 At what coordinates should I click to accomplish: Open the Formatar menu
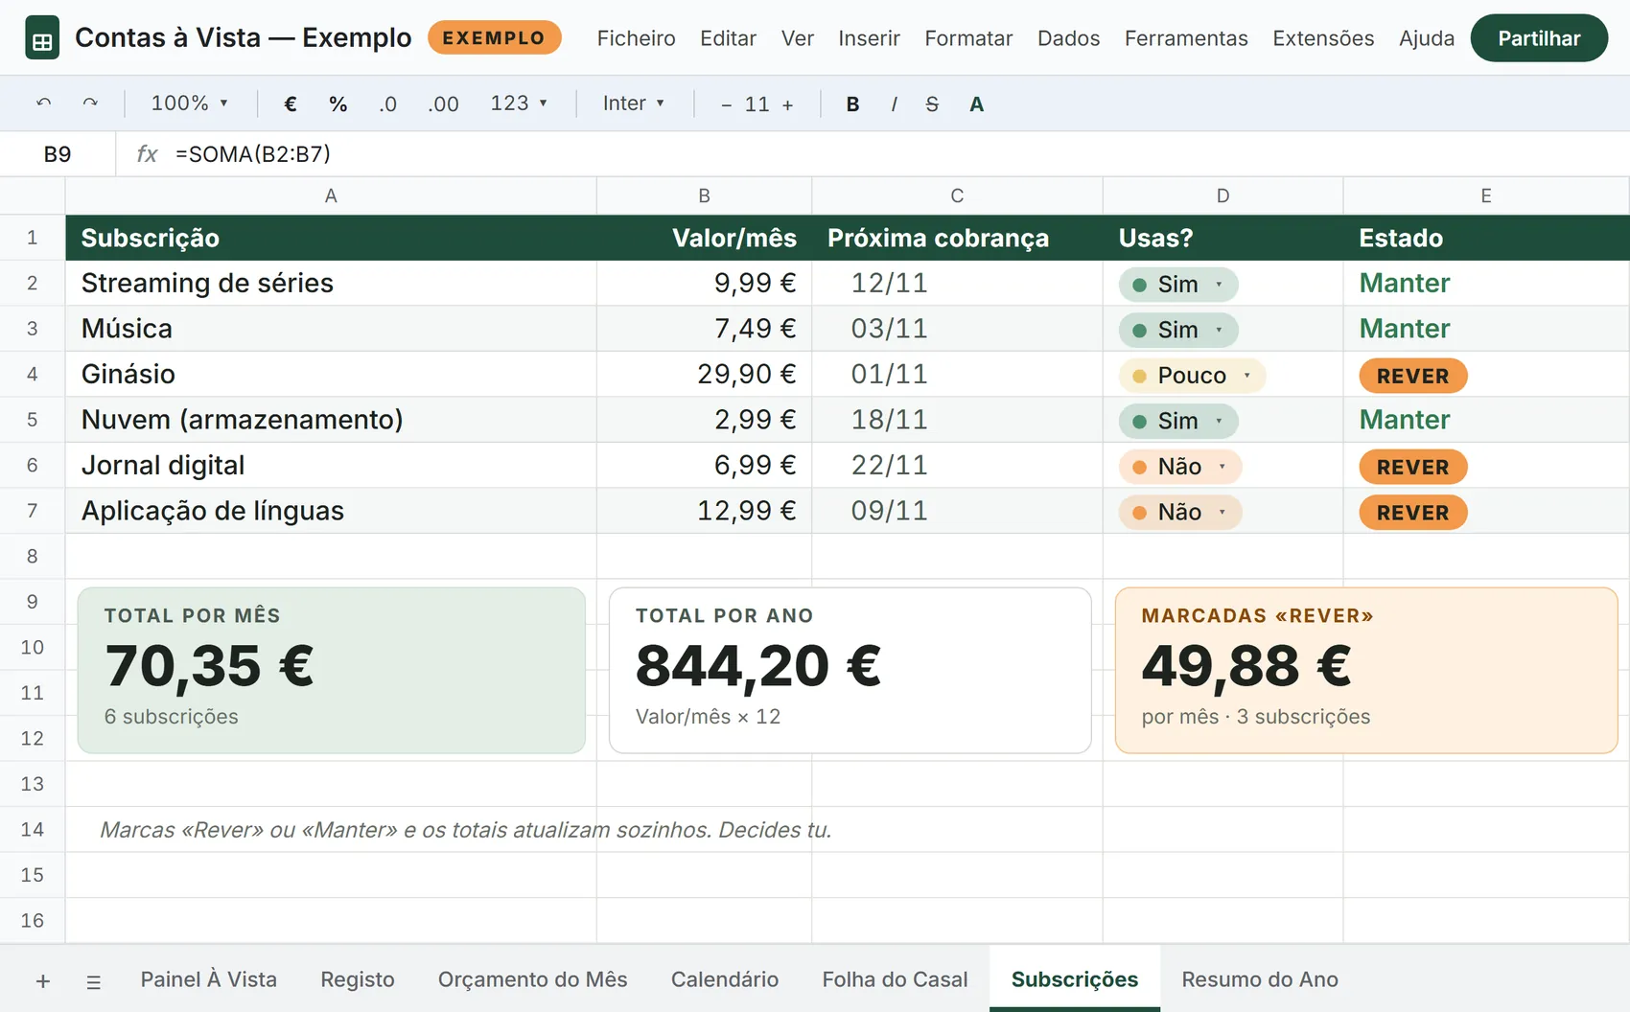[968, 38]
